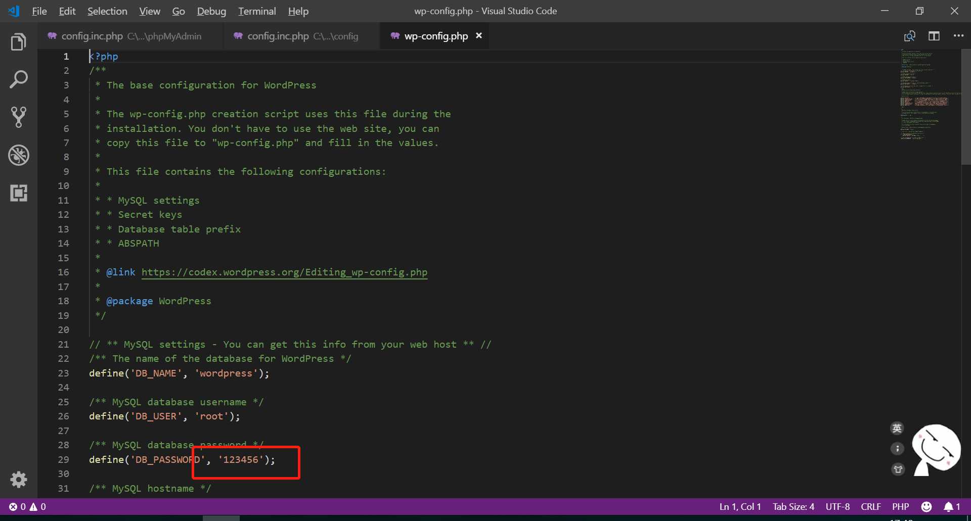Open the Debug view in activity bar
Image resolution: width=971 pixels, height=521 pixels.
(19, 155)
